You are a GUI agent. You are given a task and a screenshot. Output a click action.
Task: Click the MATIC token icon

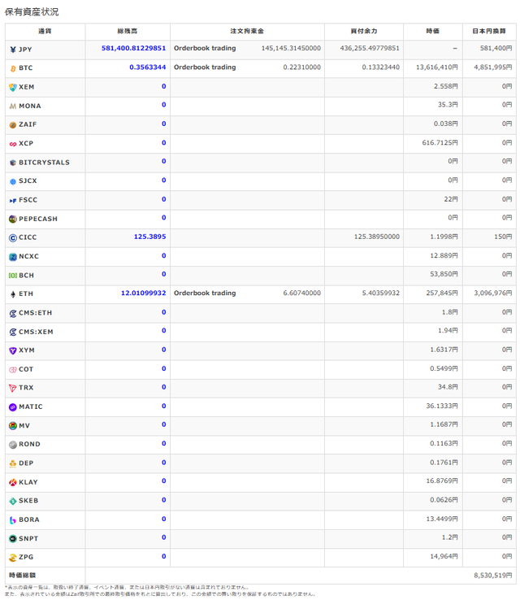click(x=13, y=407)
